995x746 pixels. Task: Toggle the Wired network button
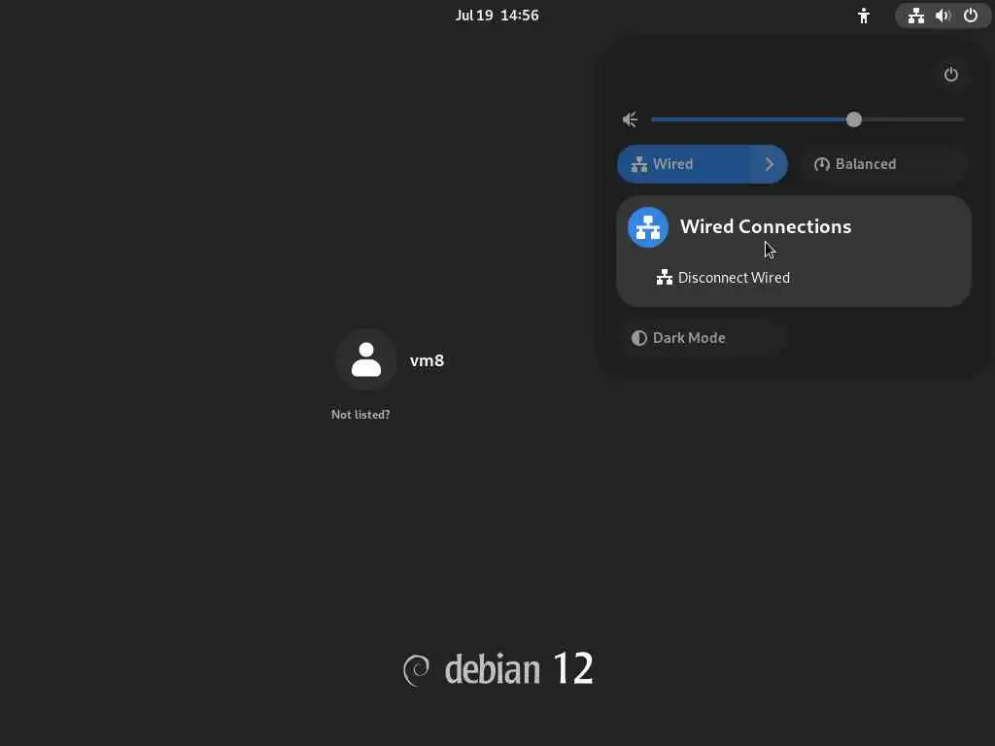(x=684, y=164)
